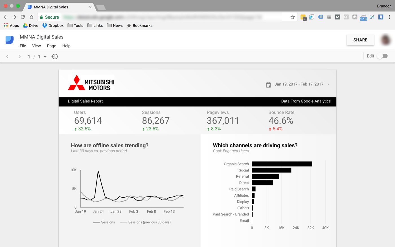395x247 pixels.
Task: Click the SHARE button
Action: click(360, 40)
